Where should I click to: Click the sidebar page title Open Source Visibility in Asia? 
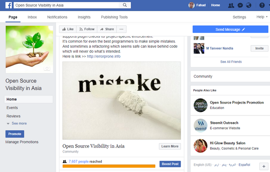24,85
